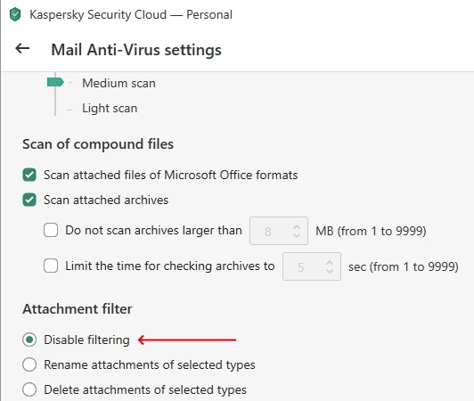Increase time limit seconds with up arrow

click(330, 263)
